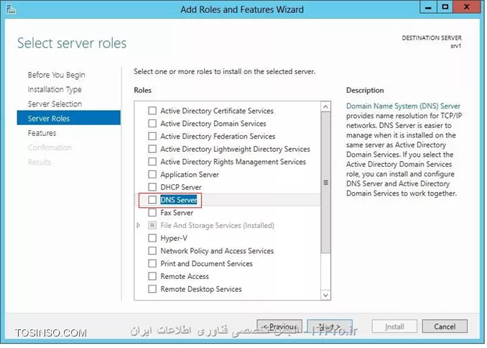Select the DNS Server label text

click(179, 200)
